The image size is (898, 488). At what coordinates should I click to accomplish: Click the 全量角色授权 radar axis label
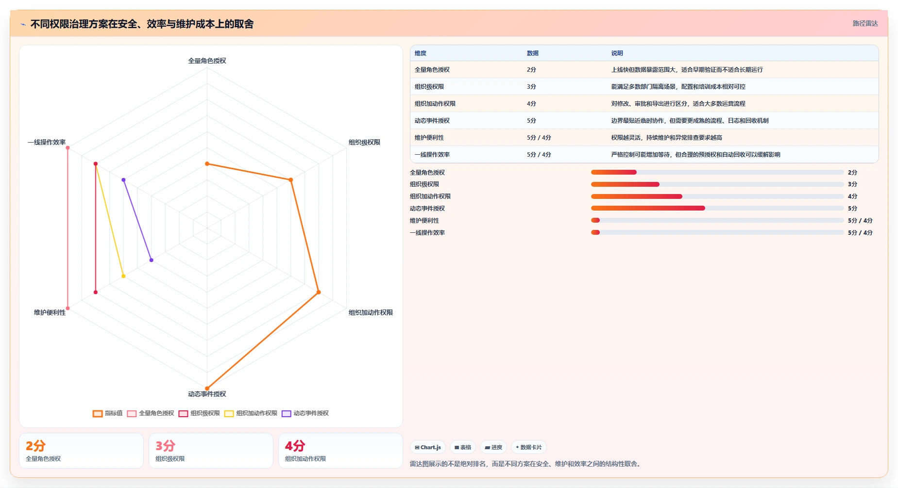[207, 61]
